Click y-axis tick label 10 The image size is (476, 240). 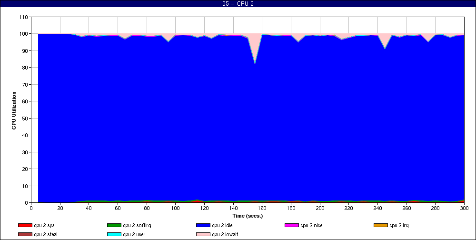(25, 186)
